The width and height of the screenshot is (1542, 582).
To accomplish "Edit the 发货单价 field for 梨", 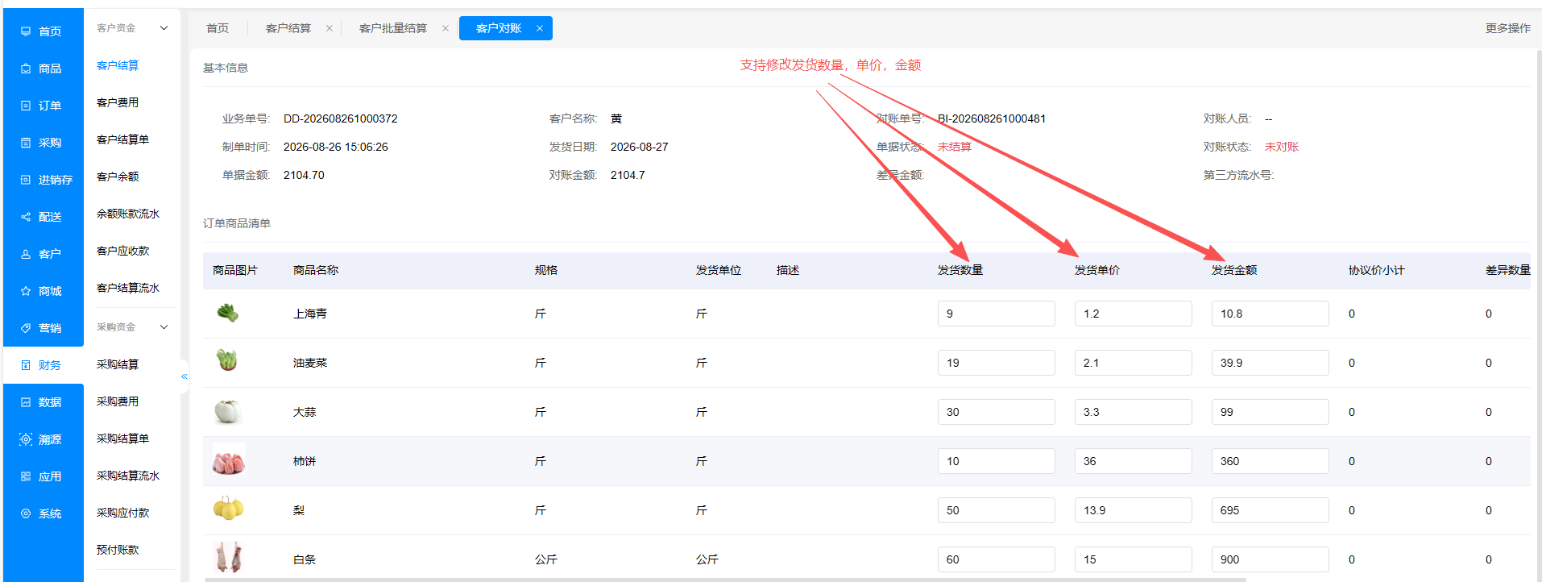I will pyautogui.click(x=1133, y=510).
